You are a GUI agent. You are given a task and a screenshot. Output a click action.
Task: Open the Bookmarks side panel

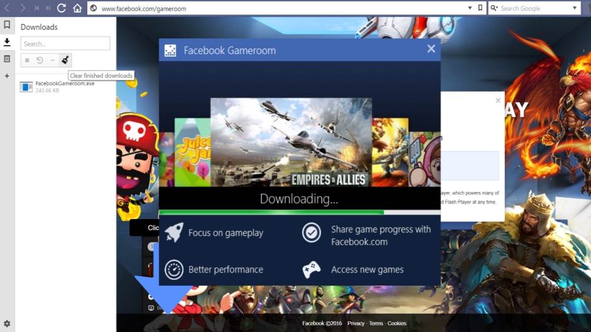tap(7, 25)
